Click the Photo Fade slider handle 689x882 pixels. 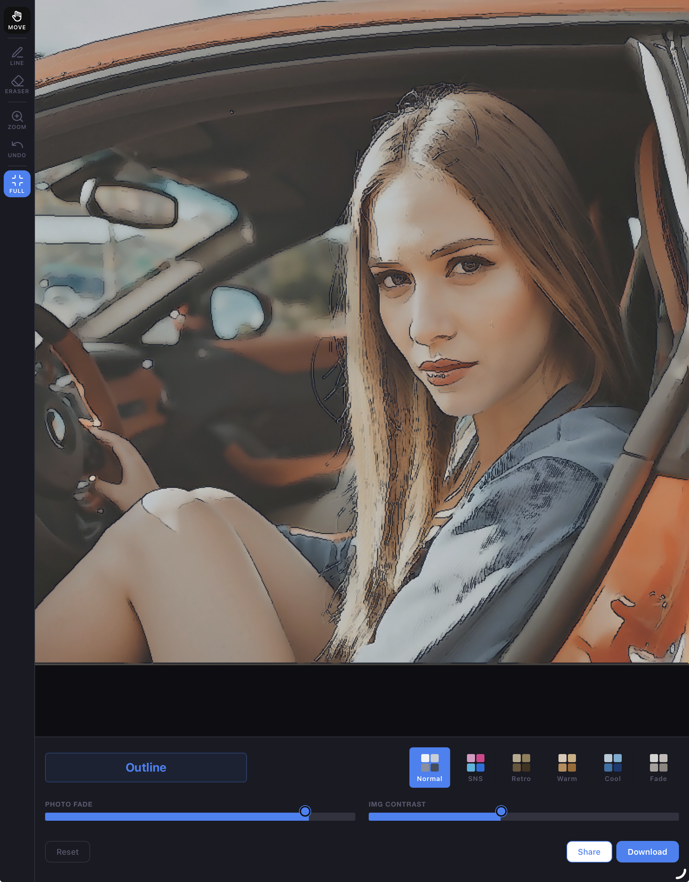[x=305, y=811]
